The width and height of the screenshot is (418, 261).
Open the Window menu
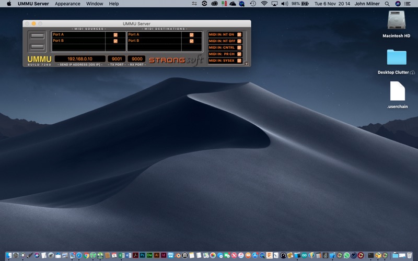pos(95,4)
